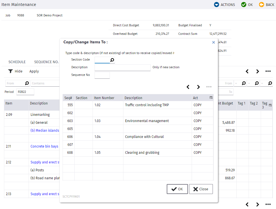This screenshot has width=276, height=209.
Task: Select row Traffic control including TMP
Action: pos(138,105)
